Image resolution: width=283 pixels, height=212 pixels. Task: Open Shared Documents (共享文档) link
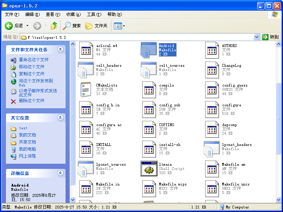pos(28,142)
